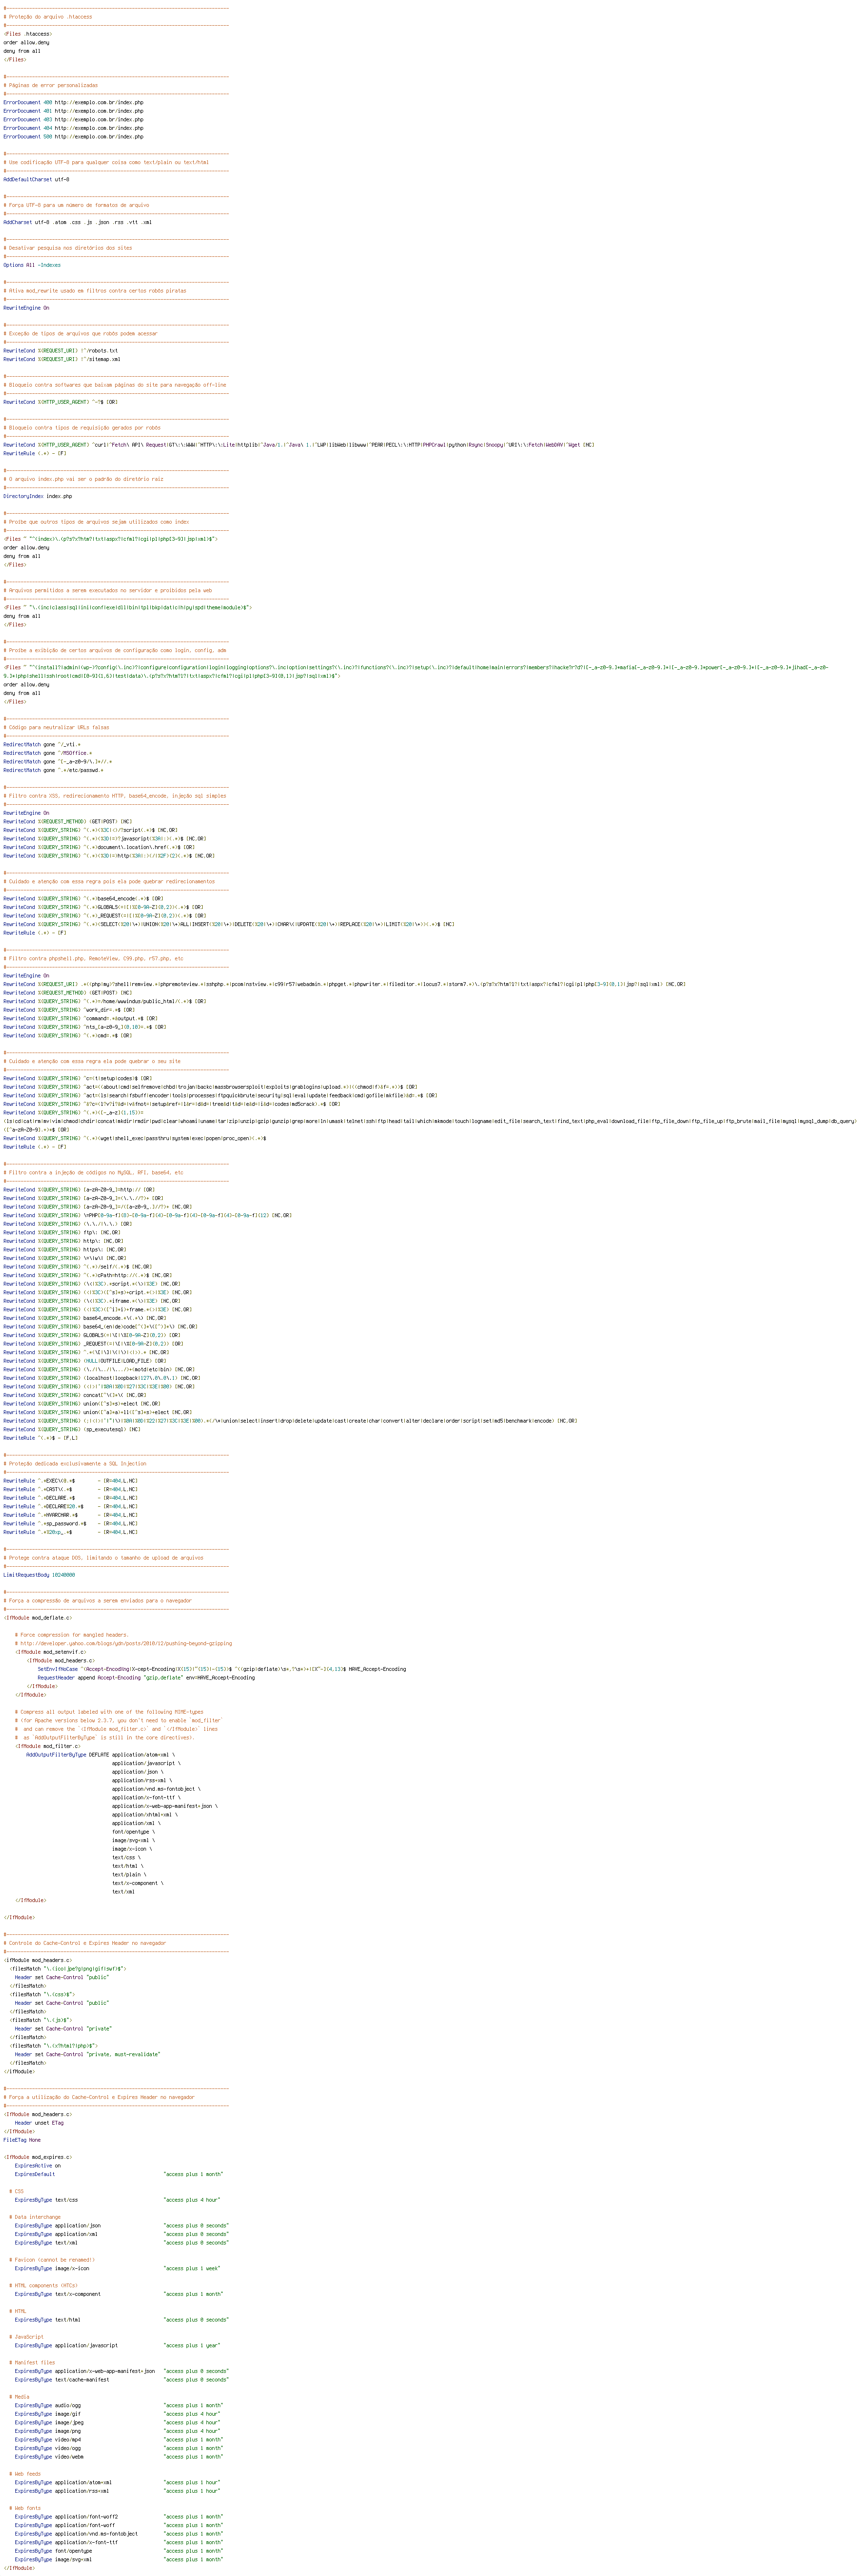Click RewriteCond HTTP_USER_AGENT '^-?$ [OR]' line
Image resolution: width=861 pixels, height=2576 pixels.
[x=60, y=402]
